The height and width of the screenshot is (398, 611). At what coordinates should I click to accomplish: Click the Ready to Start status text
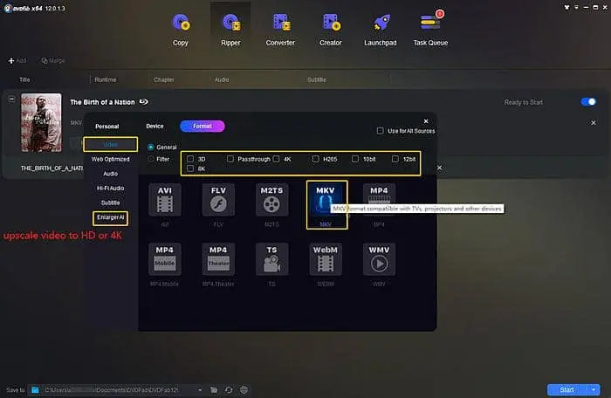(x=524, y=102)
